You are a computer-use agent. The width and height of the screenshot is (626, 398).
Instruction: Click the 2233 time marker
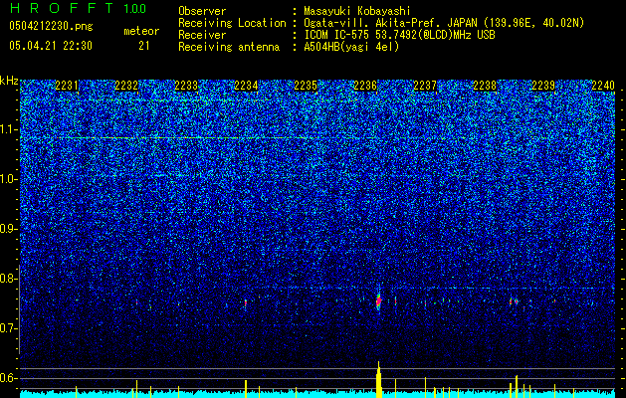pyautogui.click(x=186, y=86)
